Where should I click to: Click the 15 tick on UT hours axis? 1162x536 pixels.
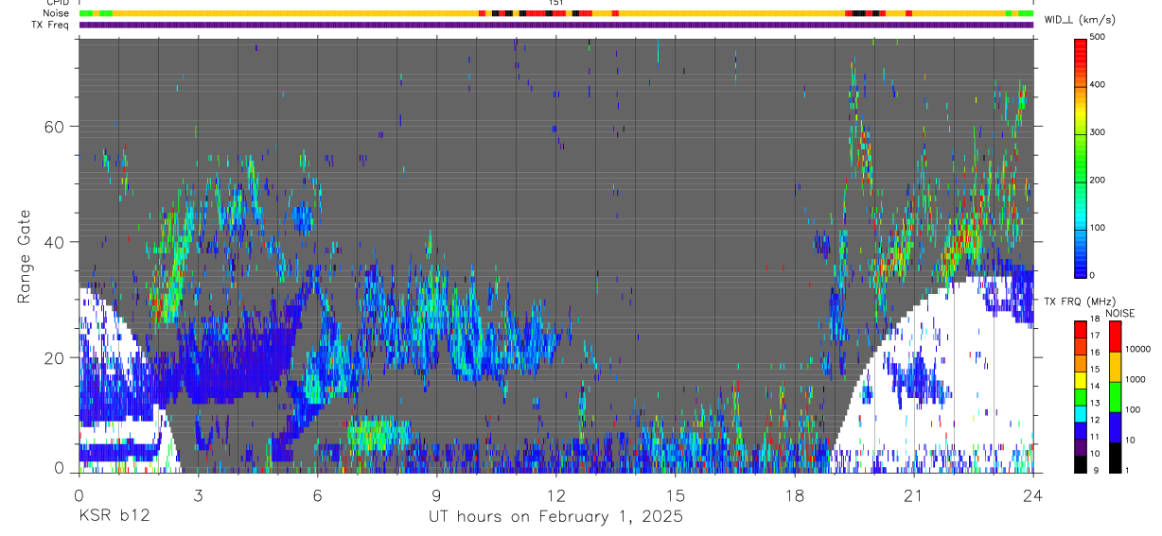[675, 494]
